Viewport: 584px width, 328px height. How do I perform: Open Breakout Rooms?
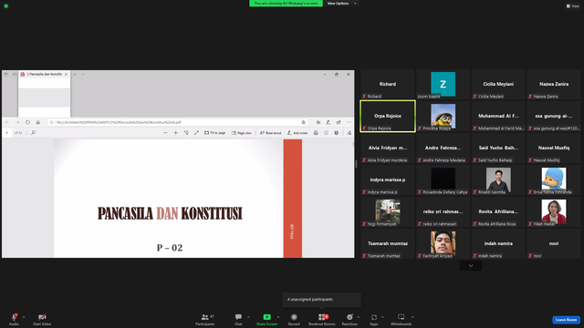pos(322,320)
